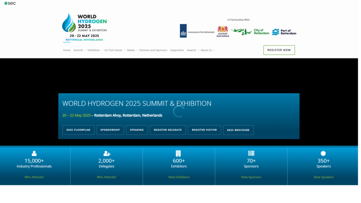361x203 pixels.
Task: Click the Speakers badge icon
Action: (x=323, y=154)
